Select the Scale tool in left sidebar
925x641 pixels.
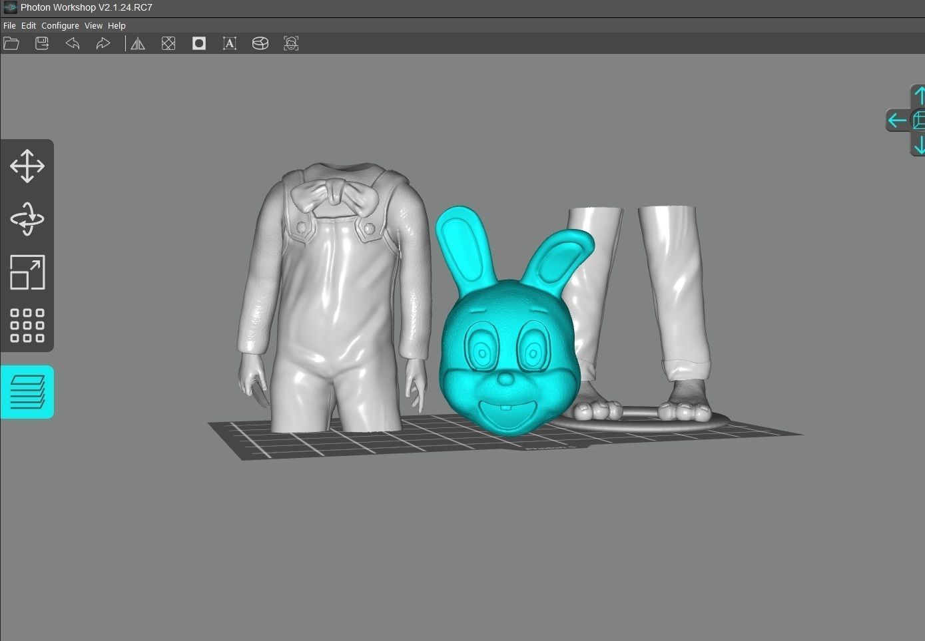[27, 272]
